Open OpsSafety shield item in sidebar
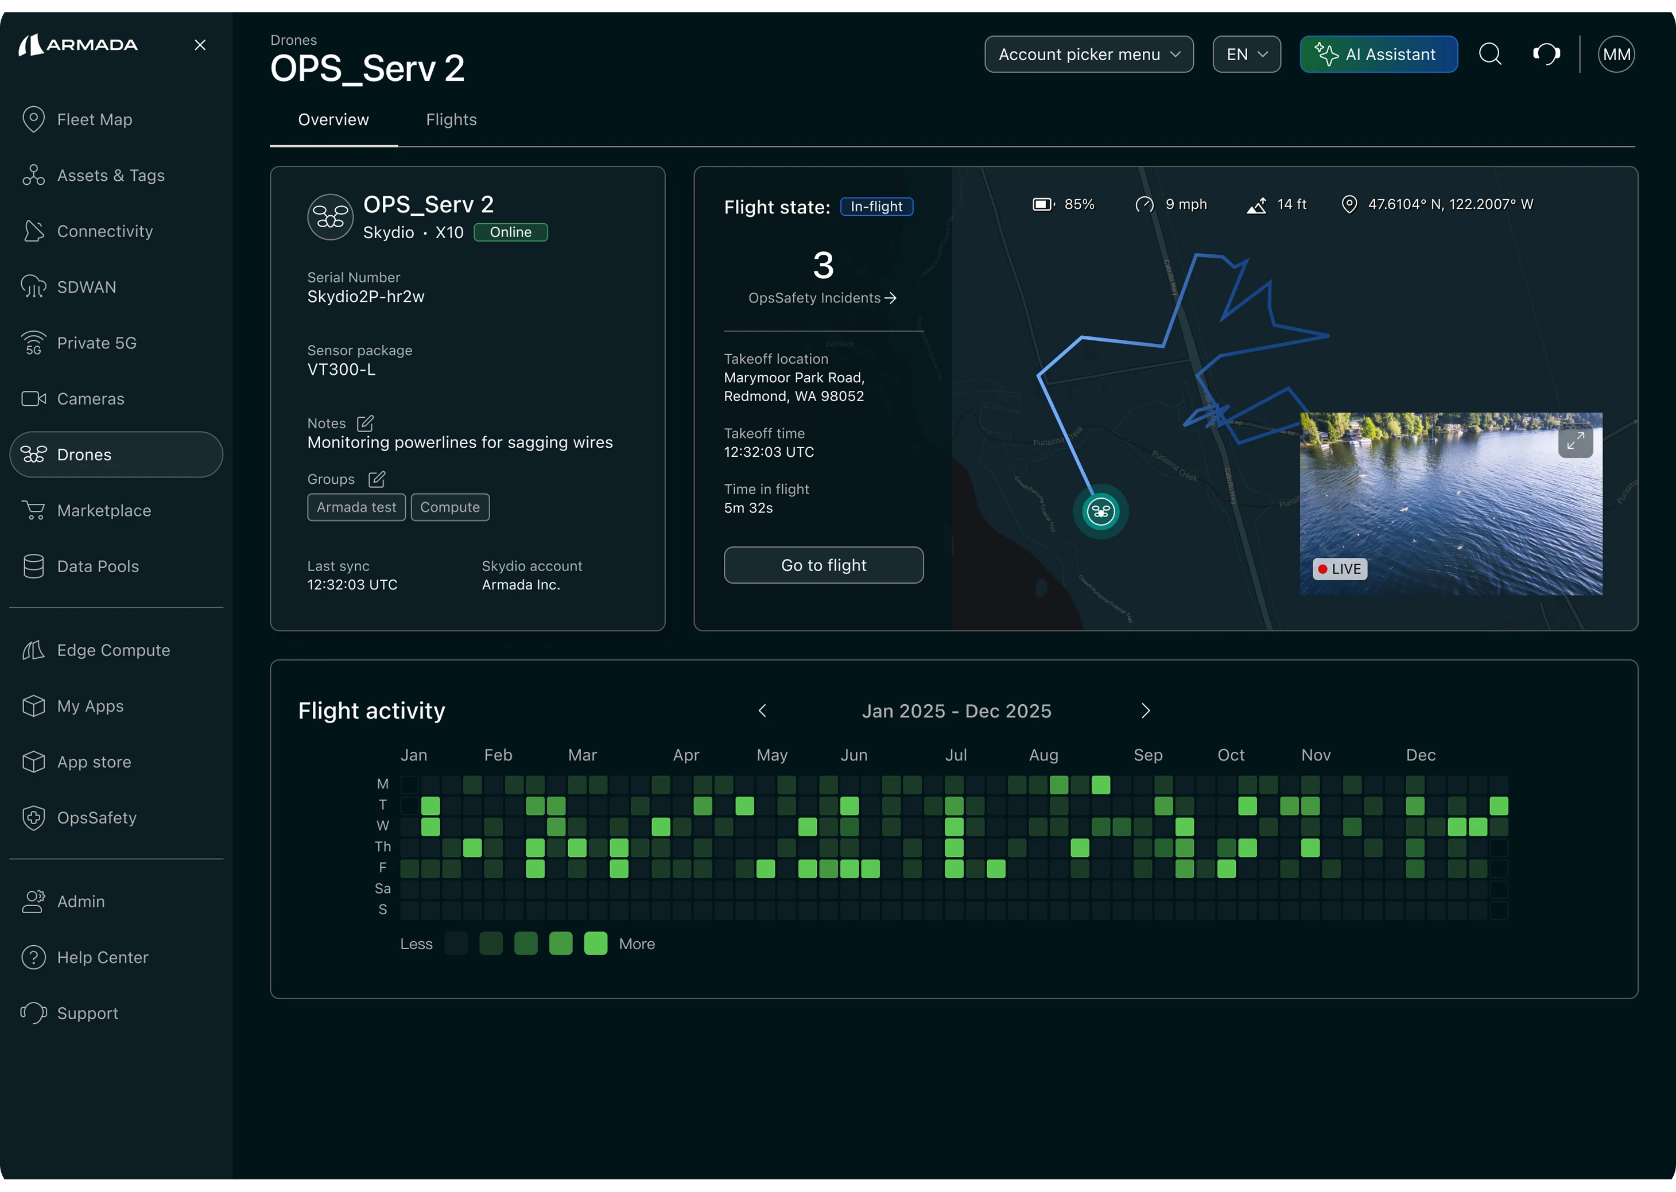 [x=96, y=818]
